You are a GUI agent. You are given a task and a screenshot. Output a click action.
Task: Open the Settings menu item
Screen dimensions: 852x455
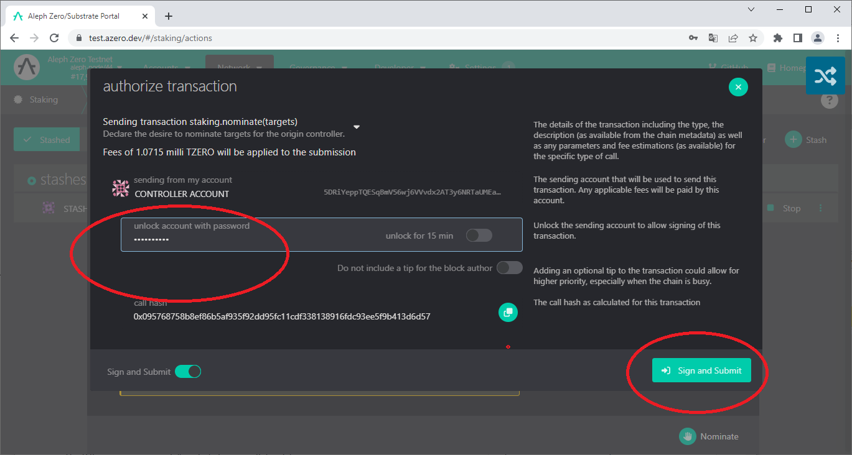pyautogui.click(x=480, y=67)
